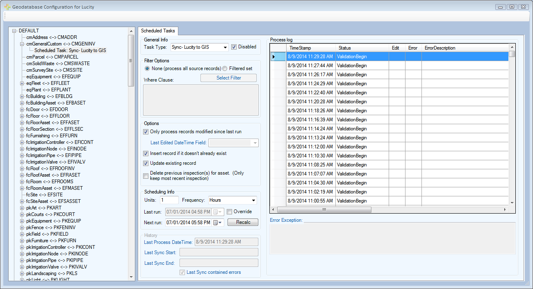Select cmSurveySite <--> CMSSITE item
Viewport: 533px width, 289px height.
(55, 70)
